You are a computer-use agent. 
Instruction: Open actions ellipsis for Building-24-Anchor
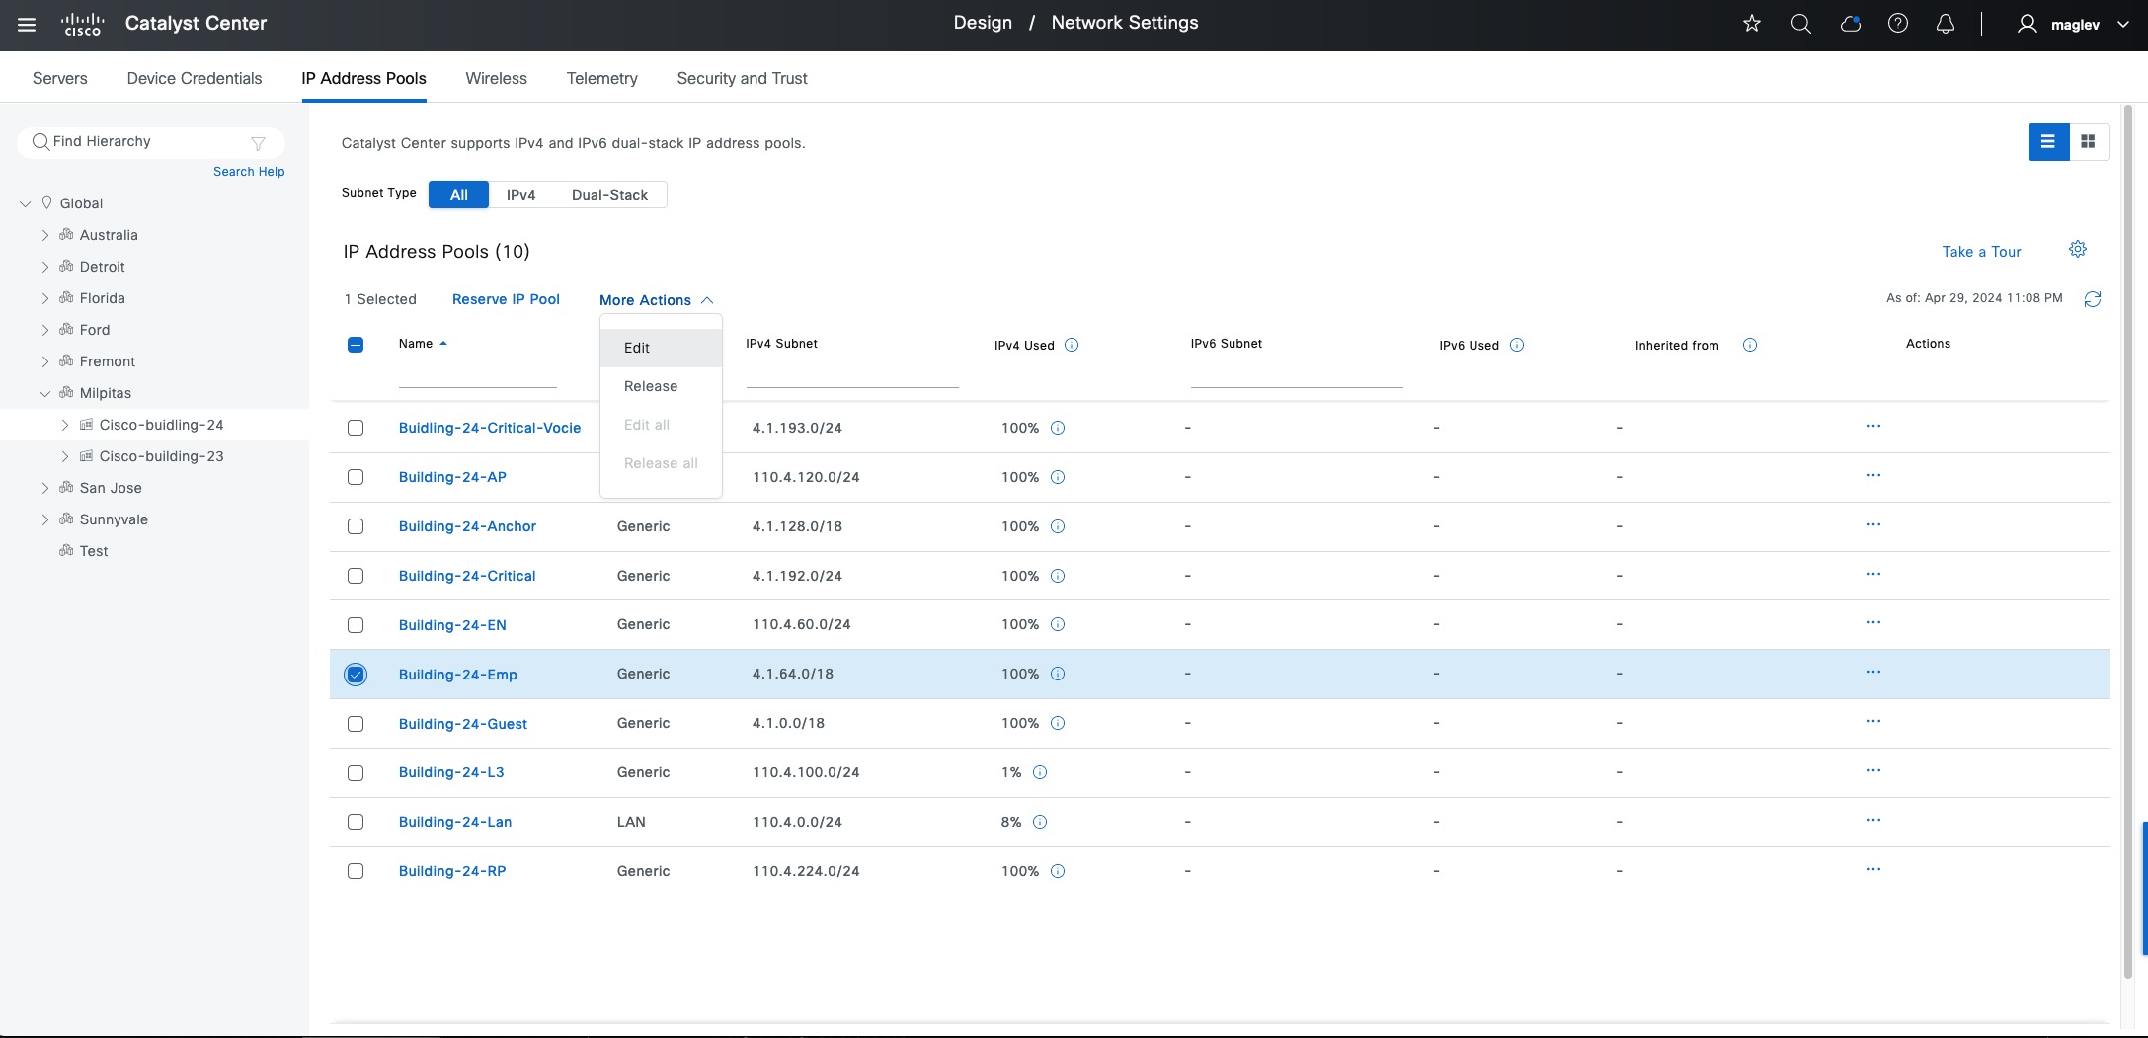pos(1873,525)
